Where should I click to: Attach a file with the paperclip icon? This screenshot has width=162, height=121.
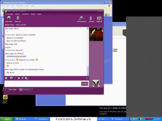click(23, 78)
